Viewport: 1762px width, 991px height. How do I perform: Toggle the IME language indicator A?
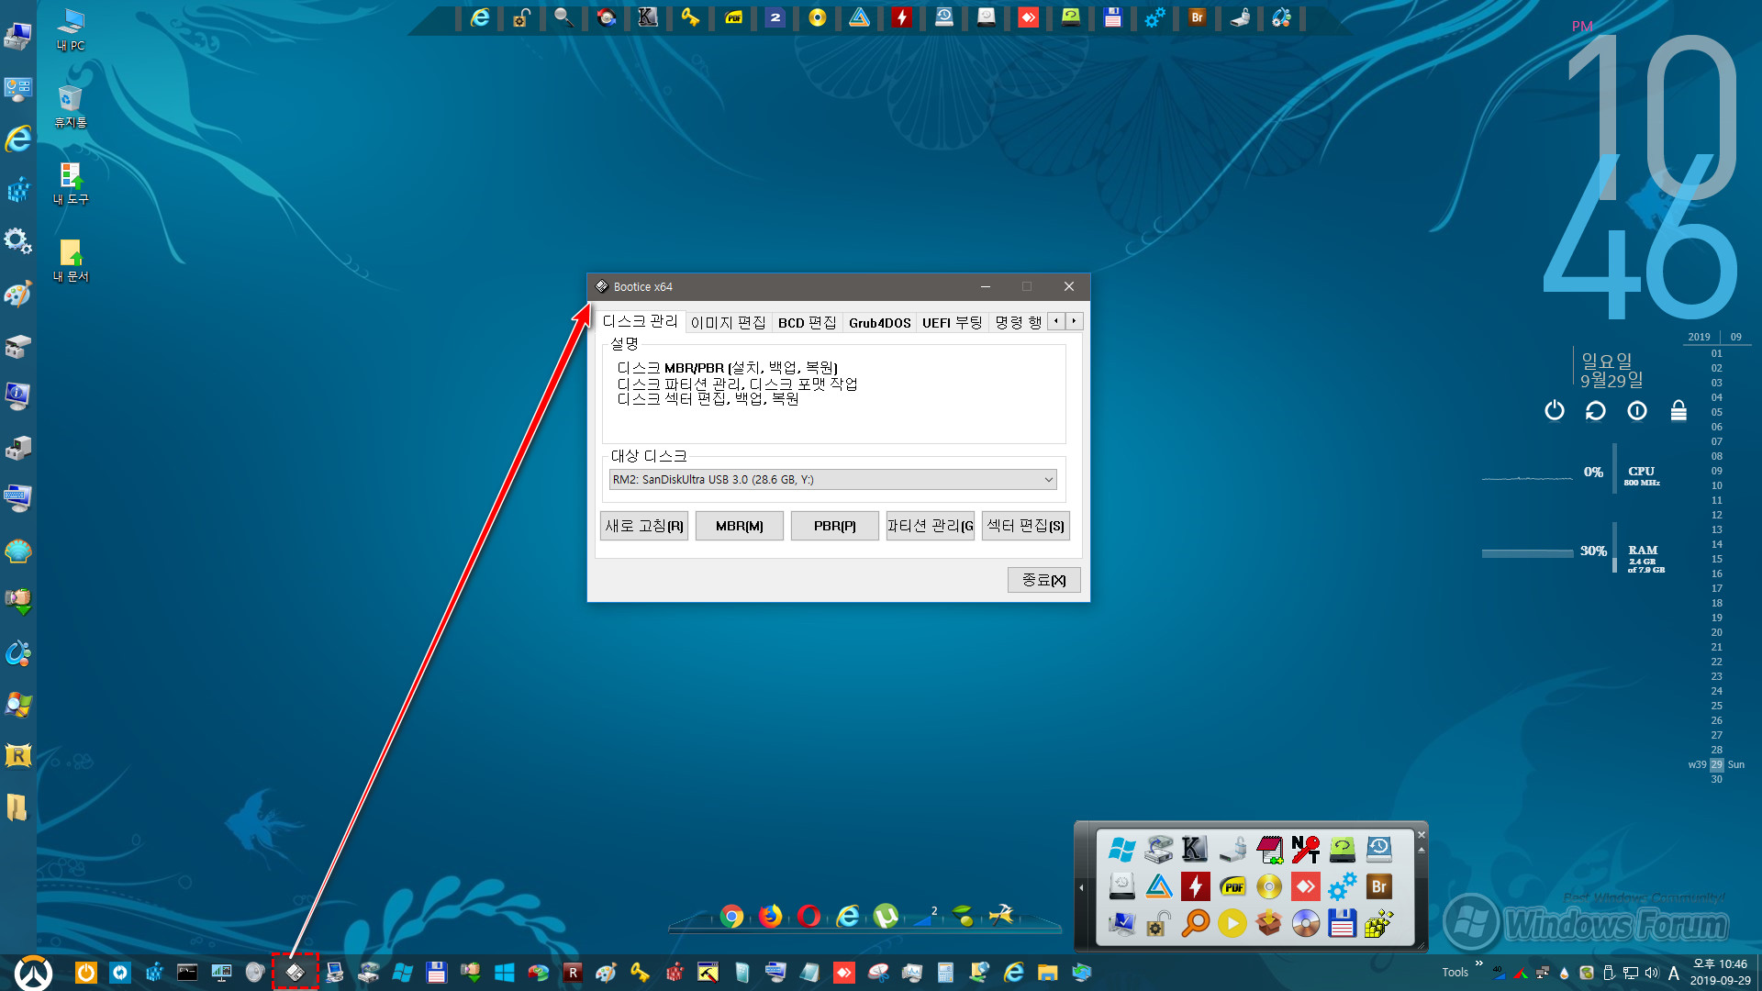tap(1674, 974)
